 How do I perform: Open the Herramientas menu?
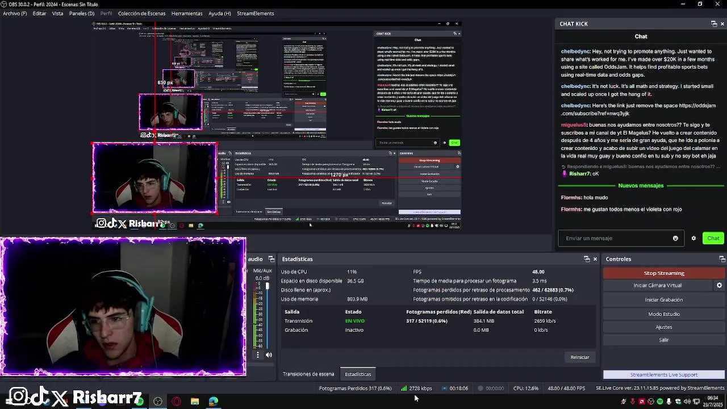[x=187, y=13]
